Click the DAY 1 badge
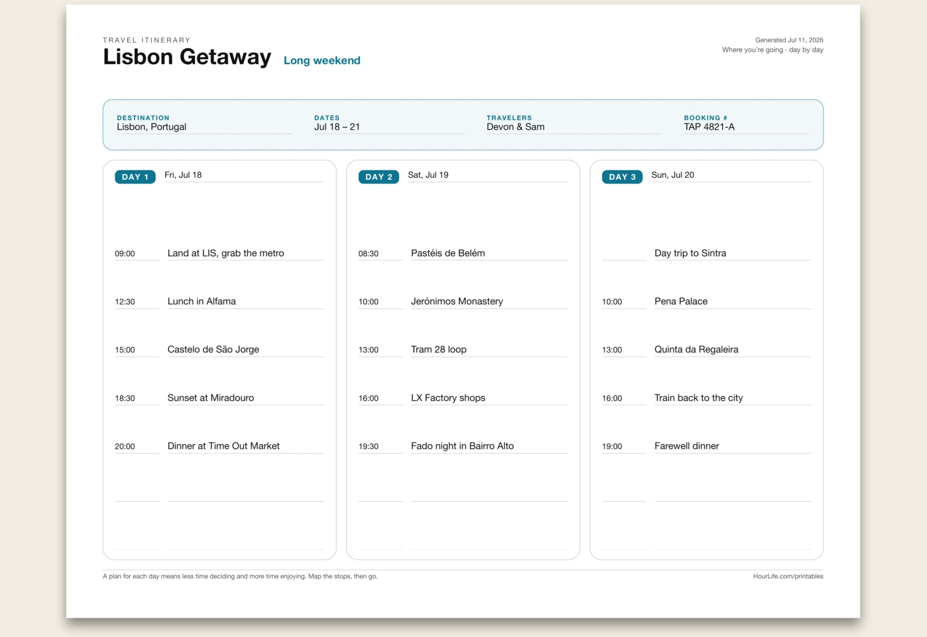The height and width of the screenshot is (637, 927). (135, 177)
